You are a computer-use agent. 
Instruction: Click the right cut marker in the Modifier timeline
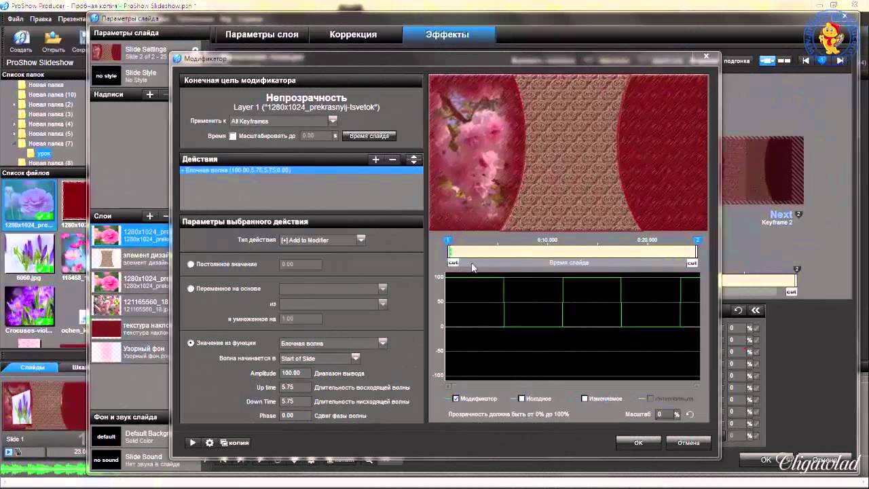(x=692, y=263)
